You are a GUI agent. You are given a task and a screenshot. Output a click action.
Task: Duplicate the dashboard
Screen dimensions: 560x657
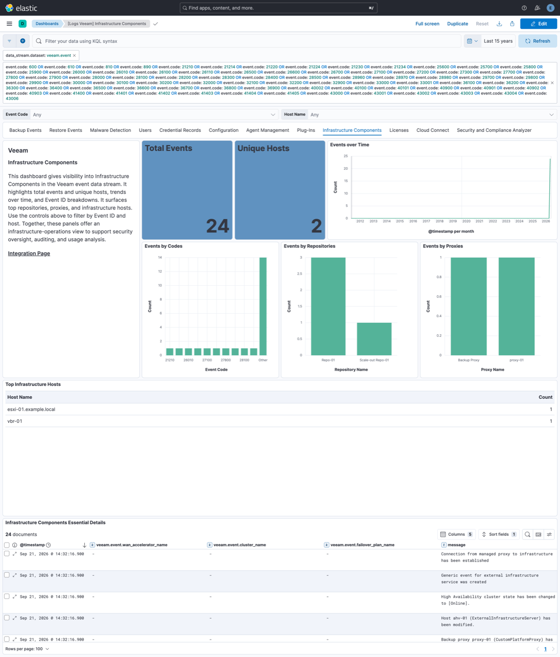[x=457, y=24]
